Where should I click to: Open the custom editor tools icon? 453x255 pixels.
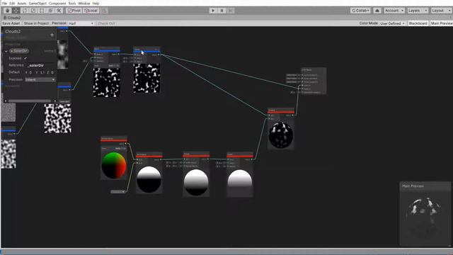[59, 11]
